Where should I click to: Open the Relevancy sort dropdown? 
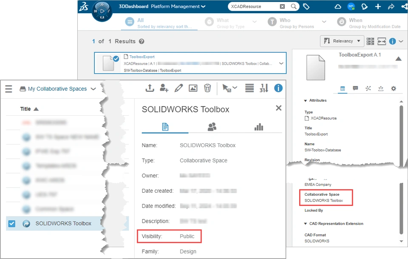(x=342, y=41)
